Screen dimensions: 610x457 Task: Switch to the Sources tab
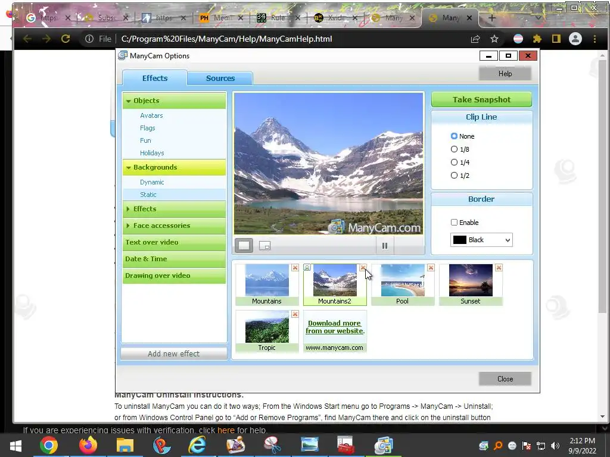220,78
